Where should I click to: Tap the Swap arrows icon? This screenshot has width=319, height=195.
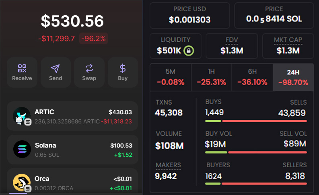(89, 68)
